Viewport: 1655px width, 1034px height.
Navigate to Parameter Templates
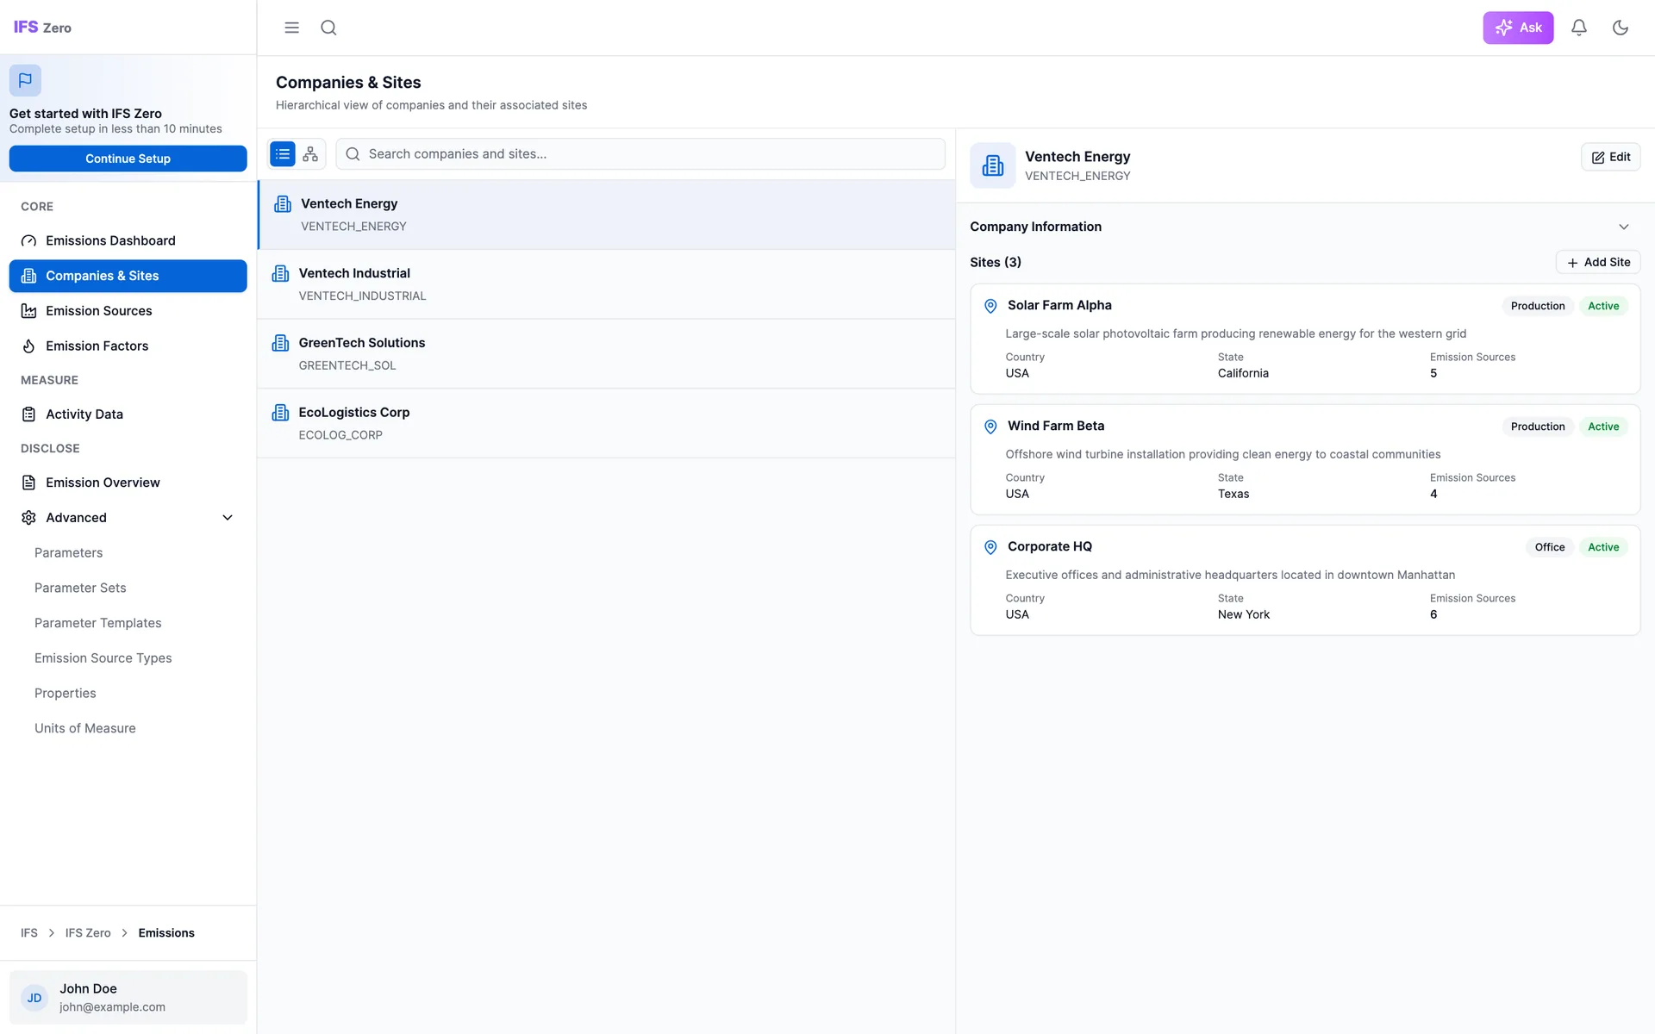[97, 623]
